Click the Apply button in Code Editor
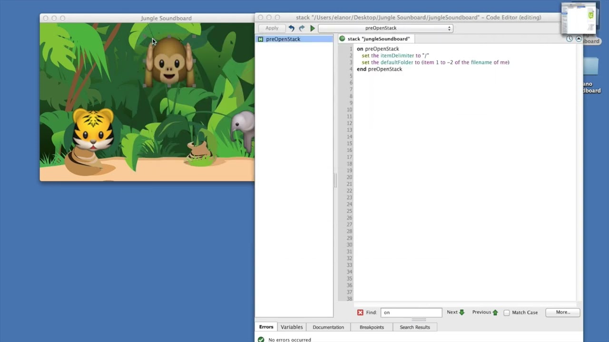 pos(272,28)
